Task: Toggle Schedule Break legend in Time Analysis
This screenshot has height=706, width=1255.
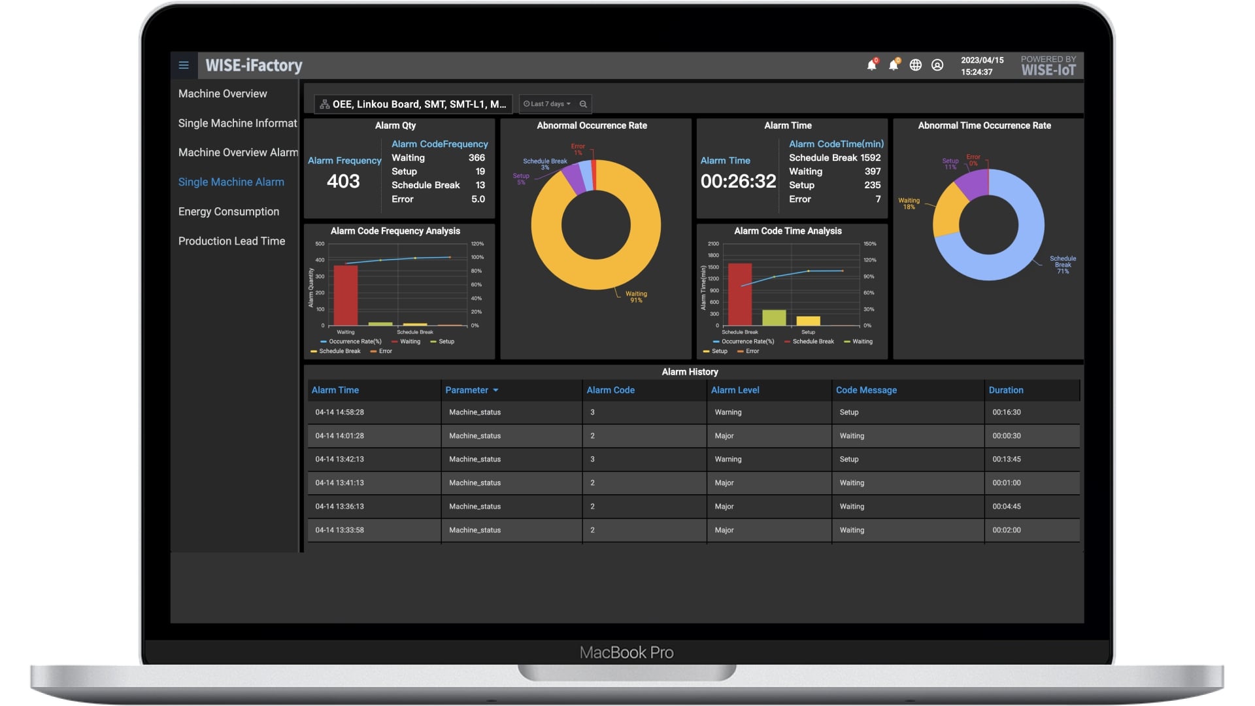Action: [809, 341]
